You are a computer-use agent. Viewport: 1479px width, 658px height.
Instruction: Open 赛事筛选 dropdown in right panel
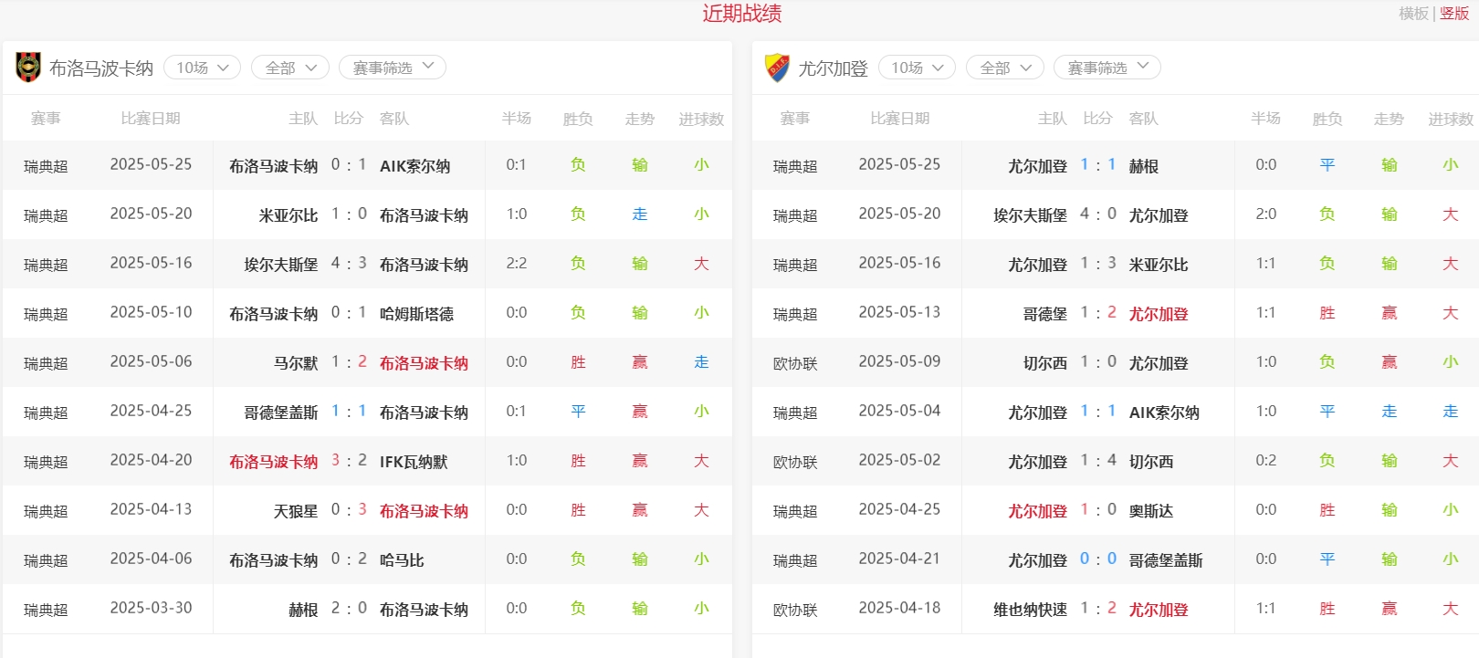pos(1107,68)
